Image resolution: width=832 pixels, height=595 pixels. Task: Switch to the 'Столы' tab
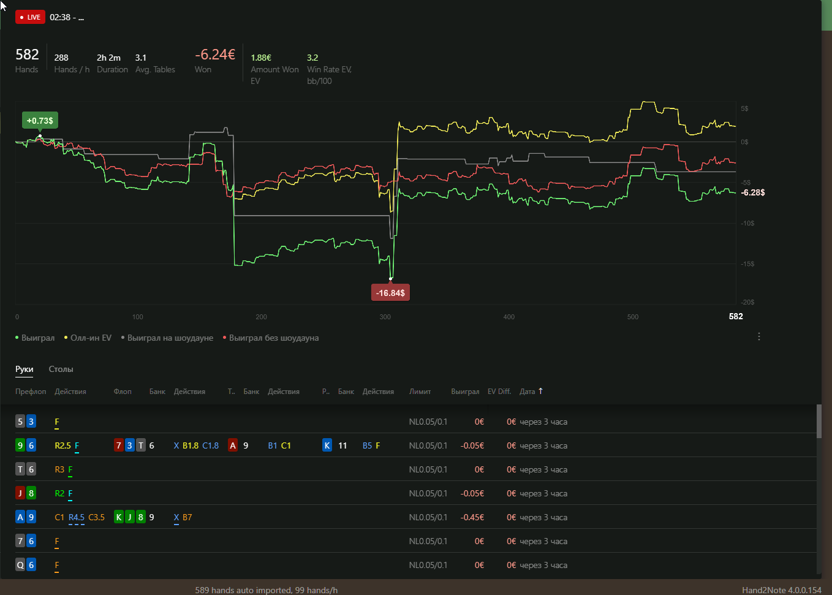click(61, 369)
